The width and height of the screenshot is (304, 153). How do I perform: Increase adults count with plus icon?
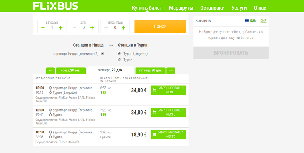(x=61, y=28)
